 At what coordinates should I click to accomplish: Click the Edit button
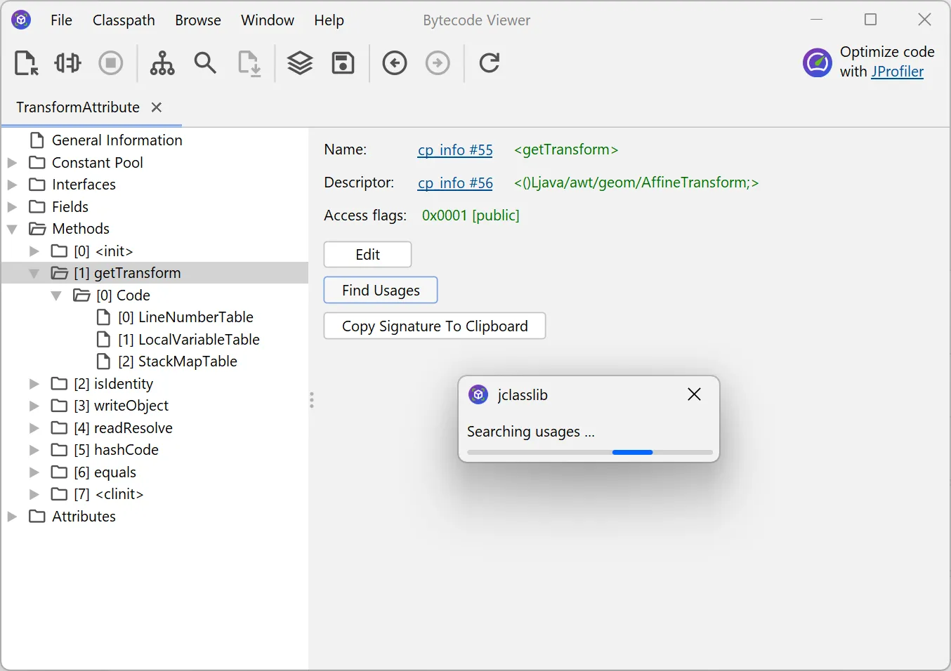367,255
